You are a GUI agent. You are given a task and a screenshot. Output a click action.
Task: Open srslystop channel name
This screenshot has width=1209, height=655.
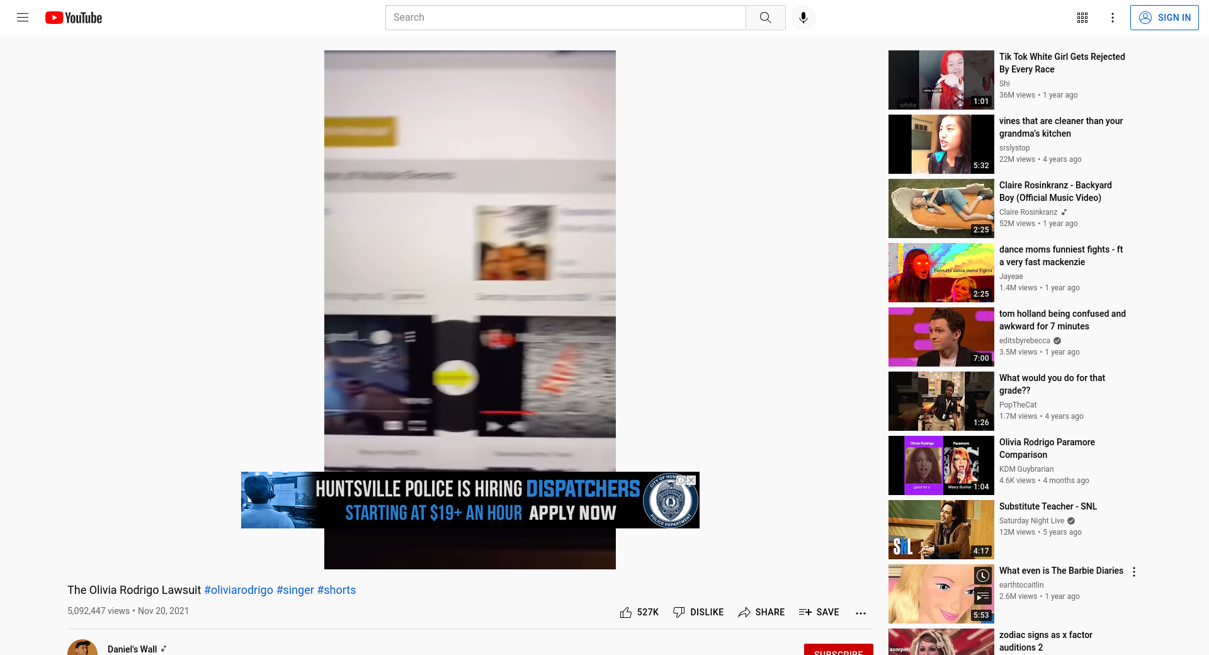coord(1014,148)
